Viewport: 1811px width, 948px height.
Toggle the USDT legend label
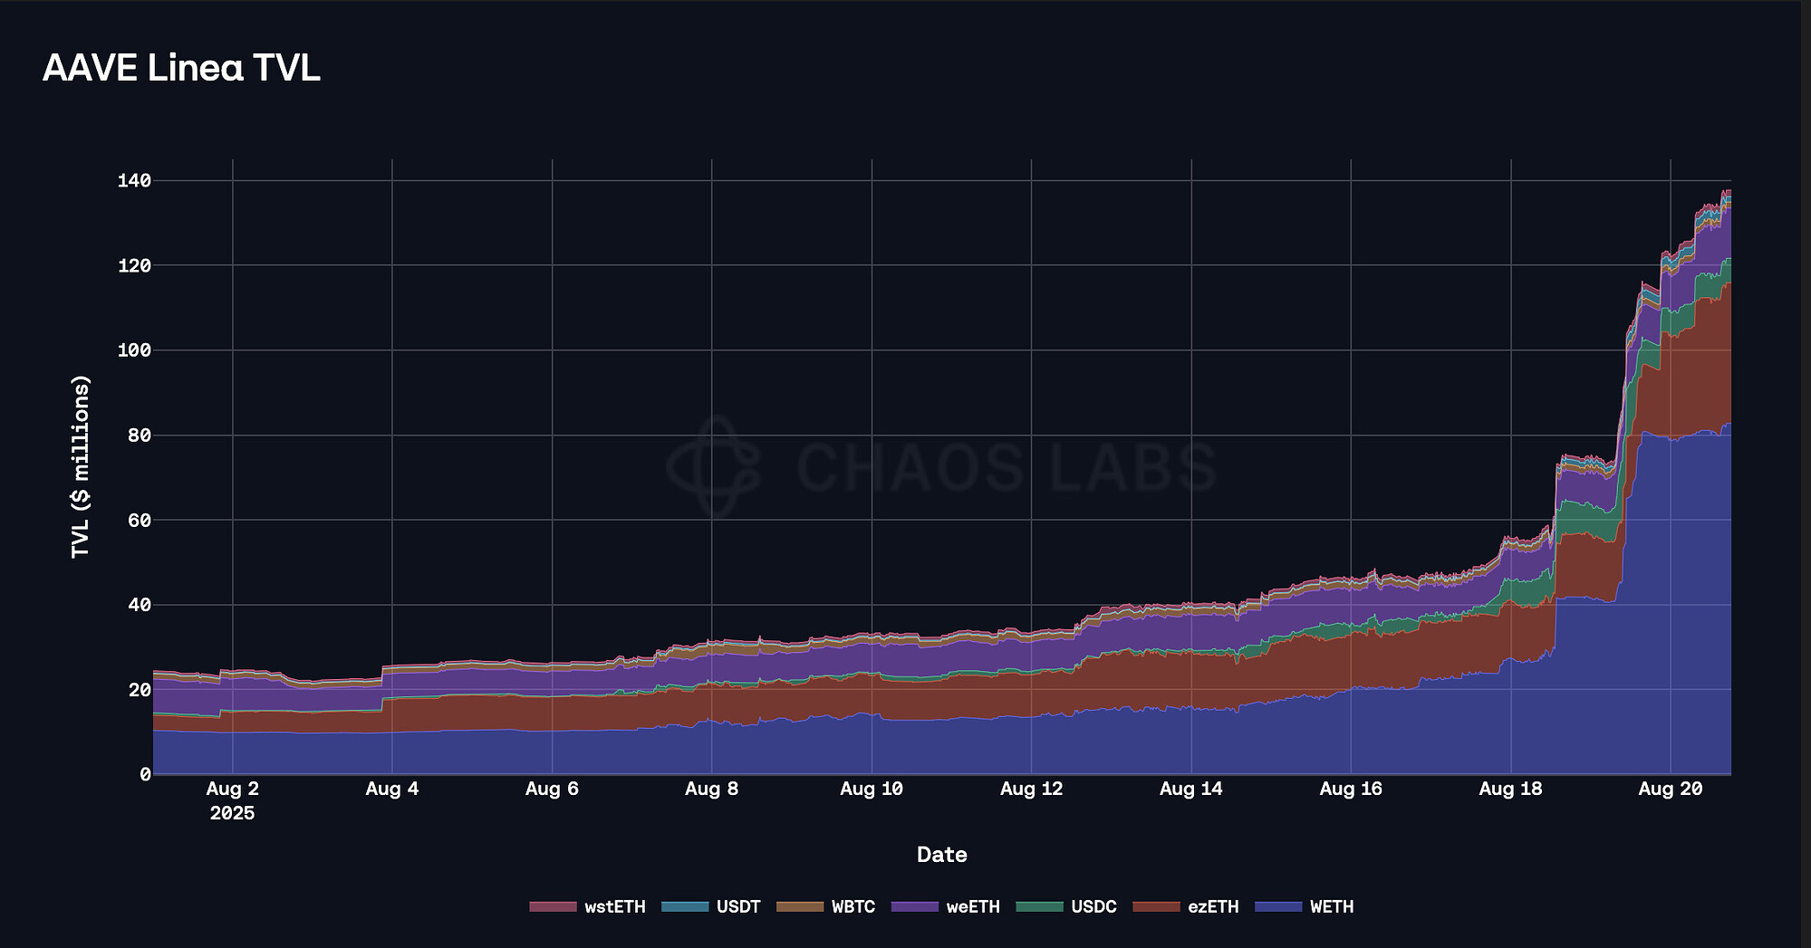pyautogui.click(x=738, y=906)
